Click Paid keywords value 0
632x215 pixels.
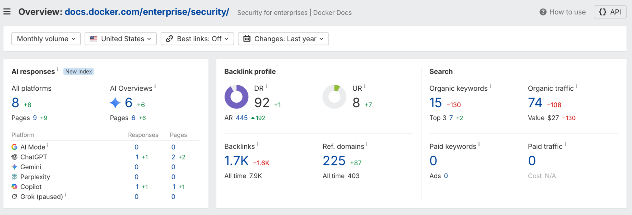tap(433, 161)
